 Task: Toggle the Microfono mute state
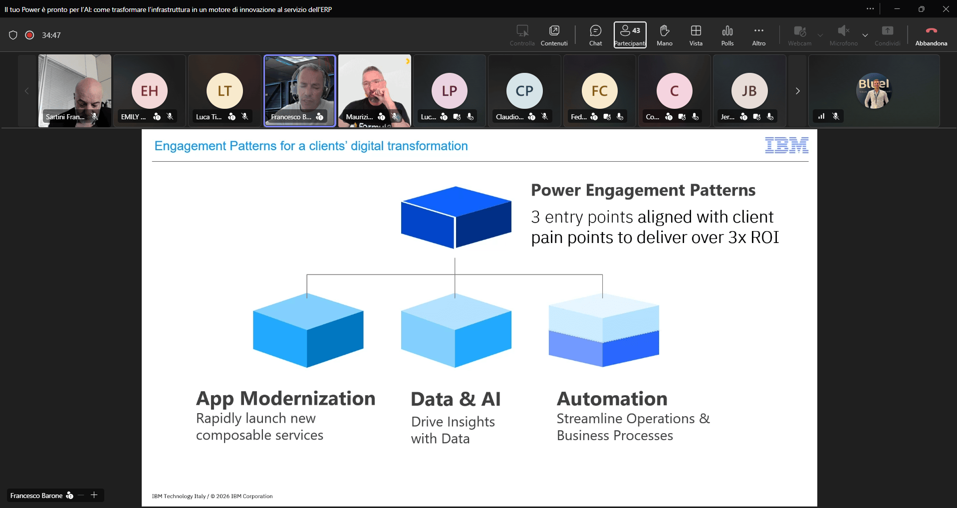click(843, 35)
